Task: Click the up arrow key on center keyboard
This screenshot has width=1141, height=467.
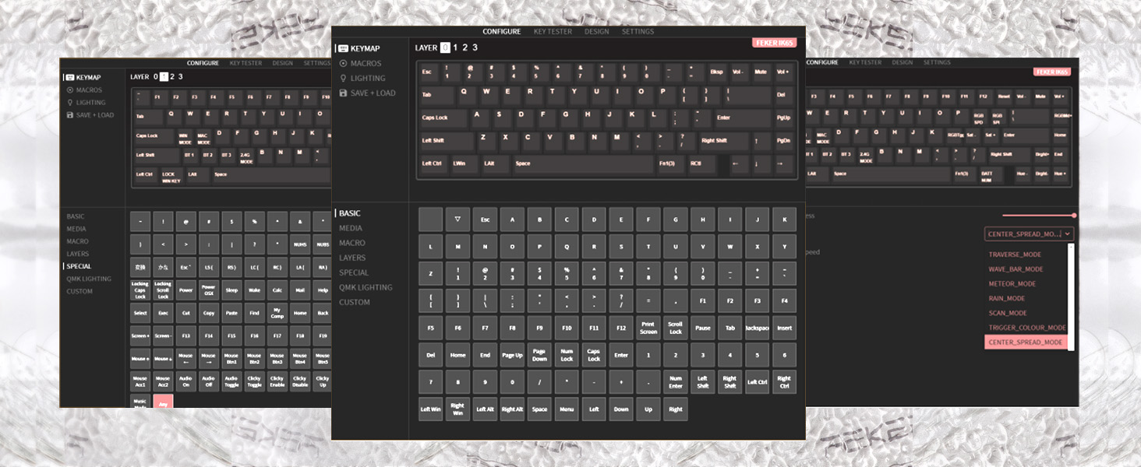Action: (x=757, y=141)
